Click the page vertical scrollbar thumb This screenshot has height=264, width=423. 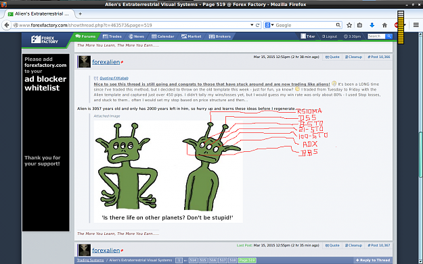pos(420,155)
